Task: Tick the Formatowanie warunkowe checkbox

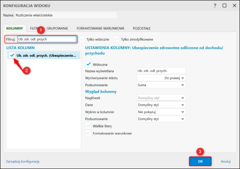Action: coord(88,133)
